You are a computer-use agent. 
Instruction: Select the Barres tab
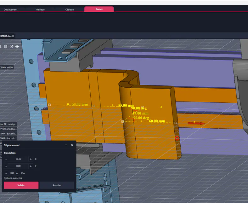(99, 9)
